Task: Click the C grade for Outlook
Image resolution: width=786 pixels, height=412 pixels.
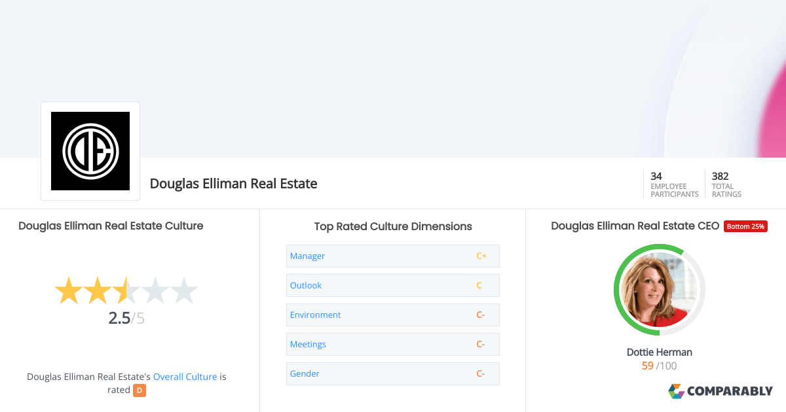Action: pos(479,285)
